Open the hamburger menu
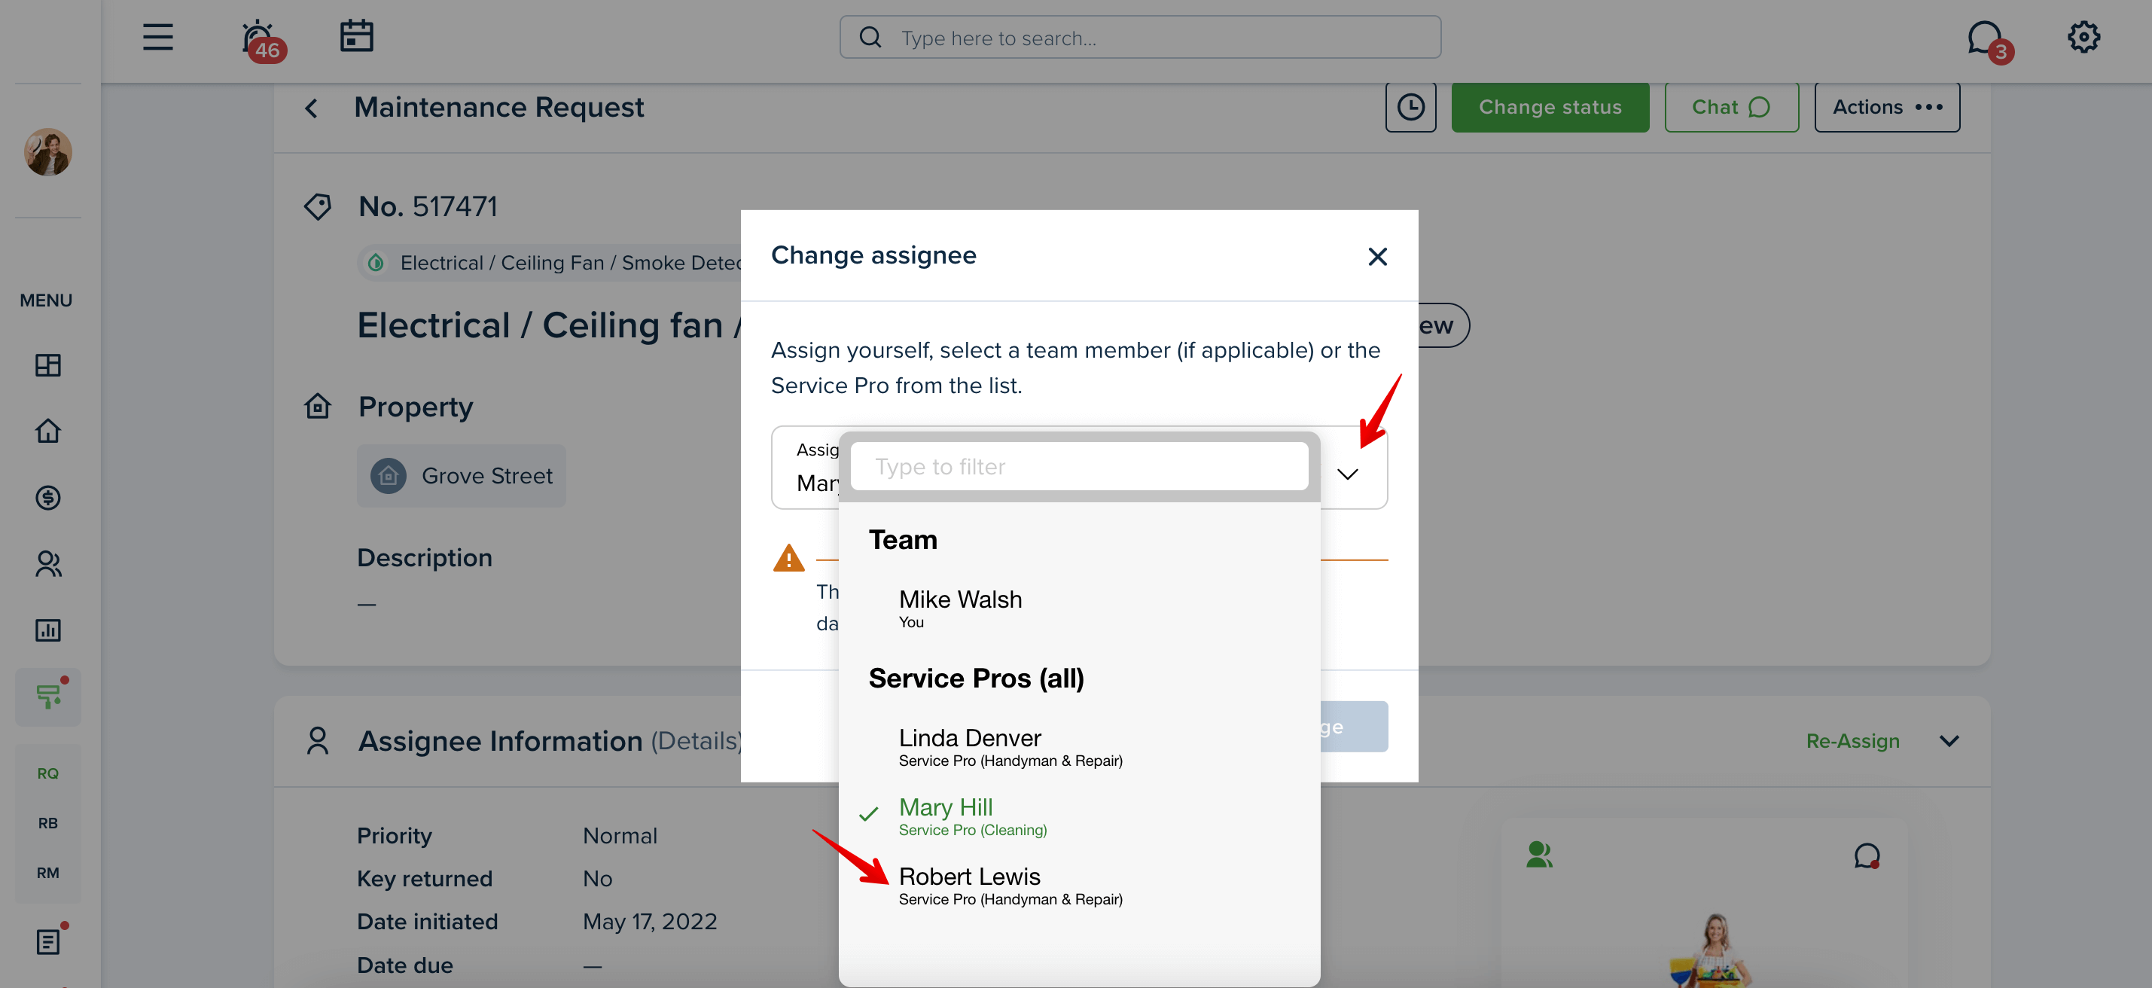Screen dimensions: 2152x988 coord(157,37)
